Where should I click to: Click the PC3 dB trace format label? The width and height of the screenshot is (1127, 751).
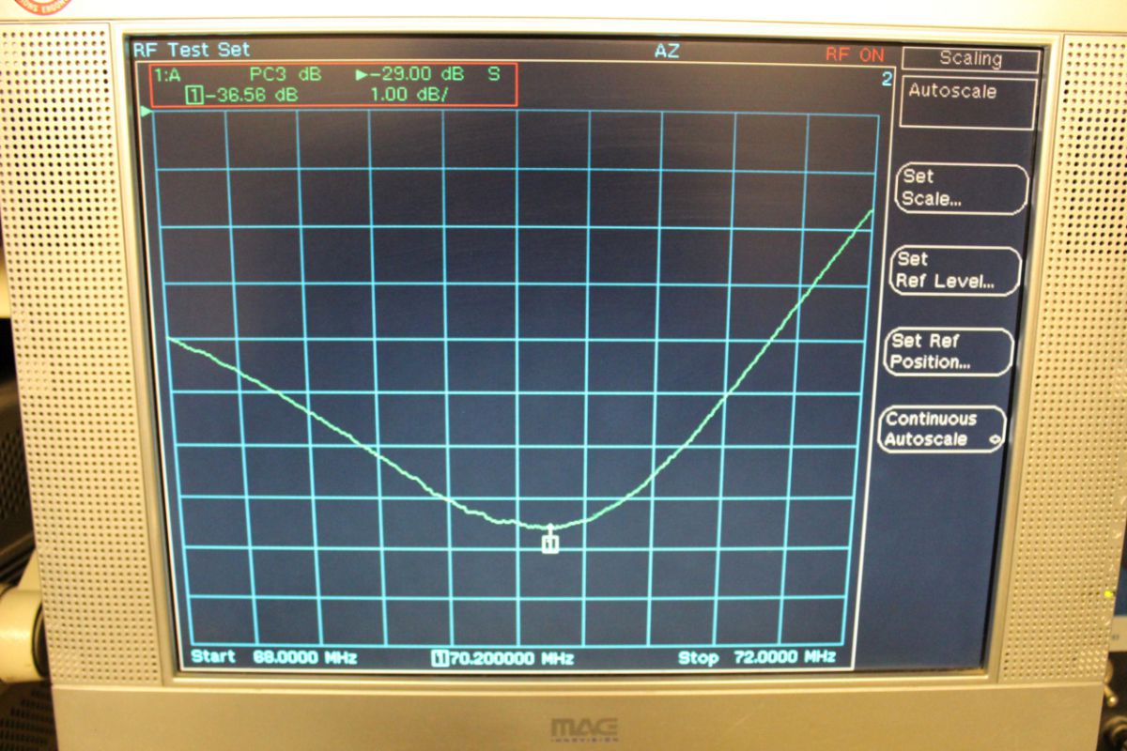click(286, 74)
